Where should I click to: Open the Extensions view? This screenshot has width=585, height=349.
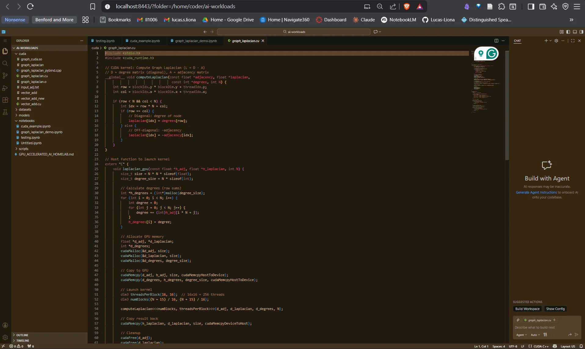click(5, 100)
